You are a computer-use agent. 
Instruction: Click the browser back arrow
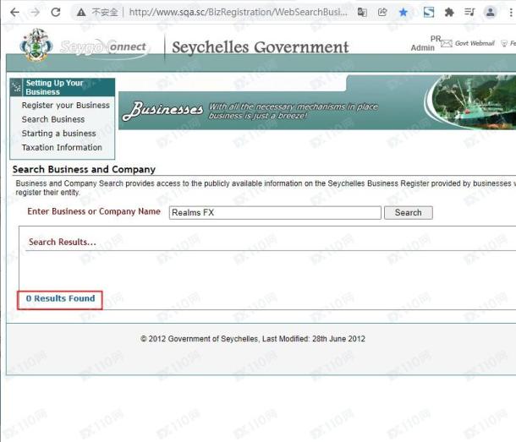pyautogui.click(x=14, y=13)
